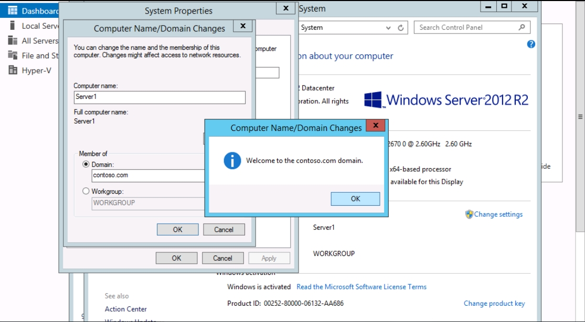
Task: Select the Product ID 00252-80000-06132-AA686 text
Action: click(285, 303)
